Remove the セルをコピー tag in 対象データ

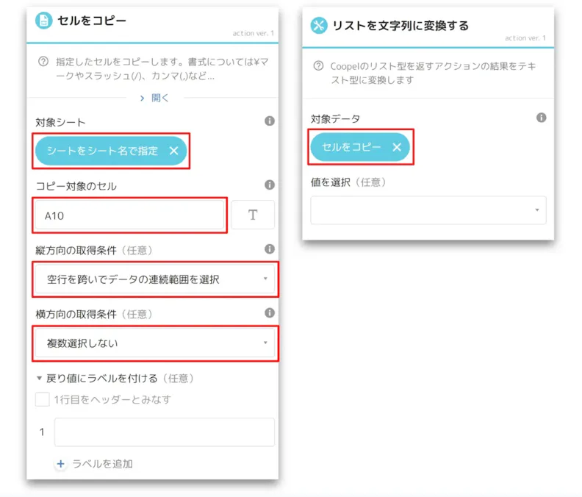397,147
